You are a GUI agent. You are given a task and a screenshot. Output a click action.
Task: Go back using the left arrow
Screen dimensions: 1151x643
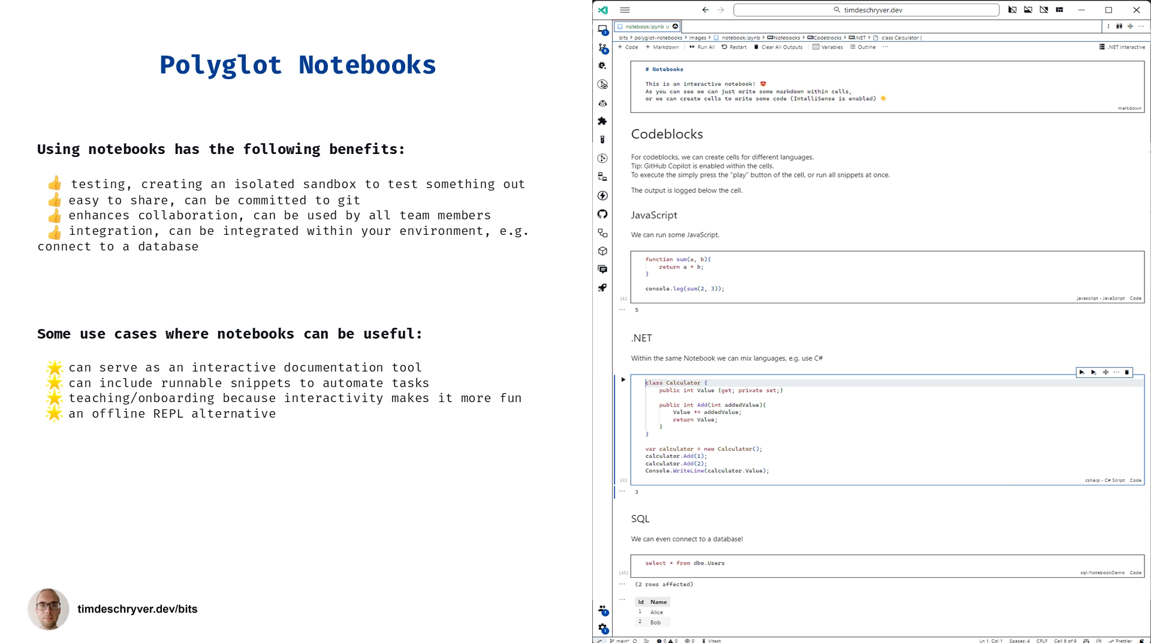706,10
